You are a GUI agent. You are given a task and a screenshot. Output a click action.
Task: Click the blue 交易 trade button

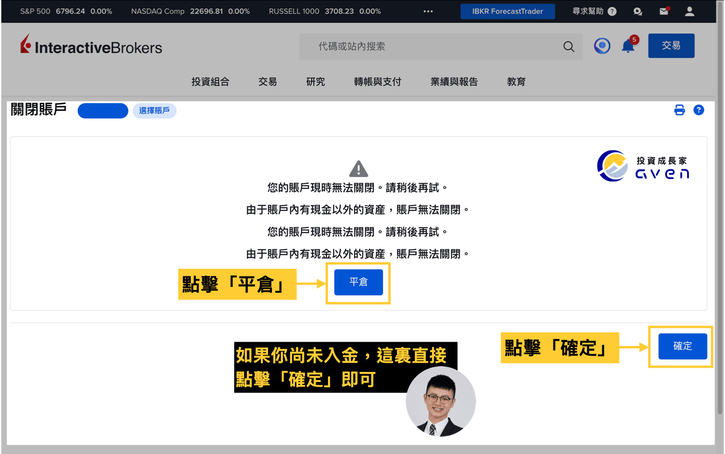[671, 46]
